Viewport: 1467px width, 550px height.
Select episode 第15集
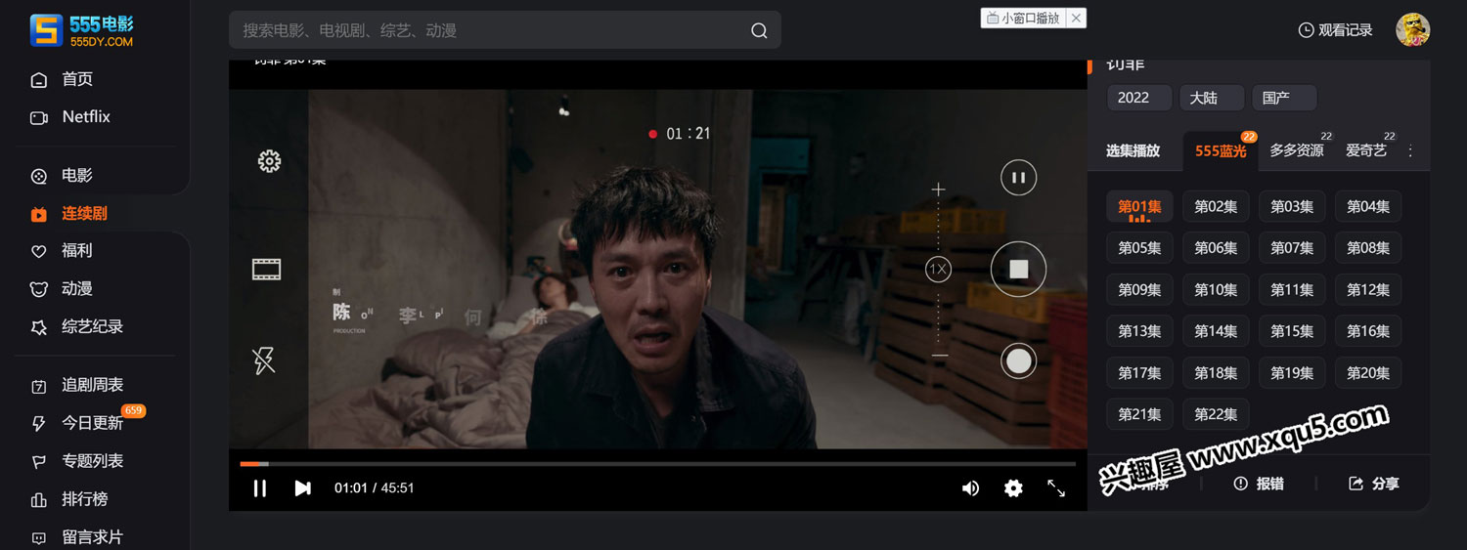pos(1292,331)
